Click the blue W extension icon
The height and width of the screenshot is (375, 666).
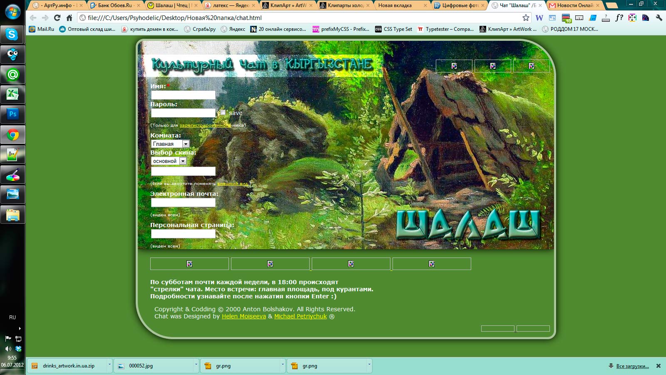(539, 18)
